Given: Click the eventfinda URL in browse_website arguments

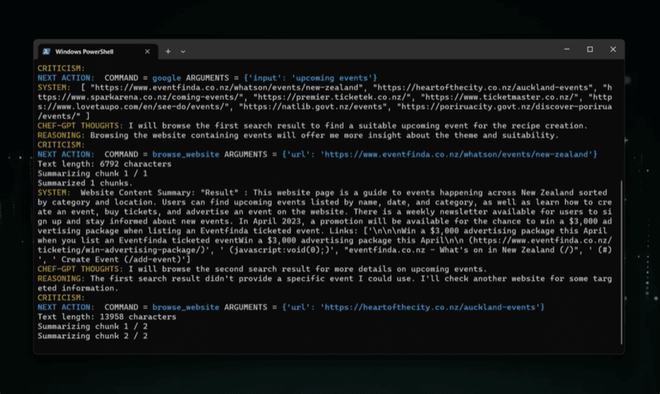Looking at the screenshot, I should 456,155.
